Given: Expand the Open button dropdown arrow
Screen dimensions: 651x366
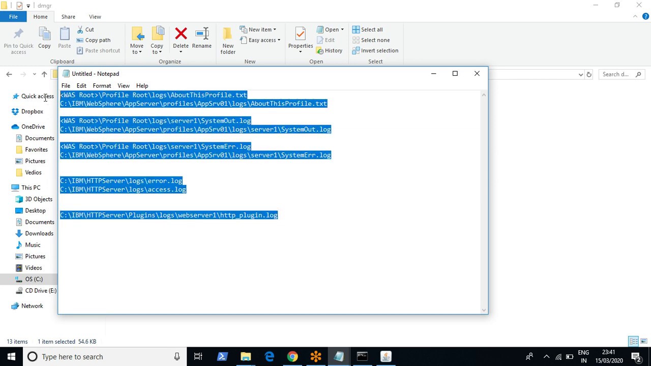Looking at the screenshot, I should [x=342, y=29].
